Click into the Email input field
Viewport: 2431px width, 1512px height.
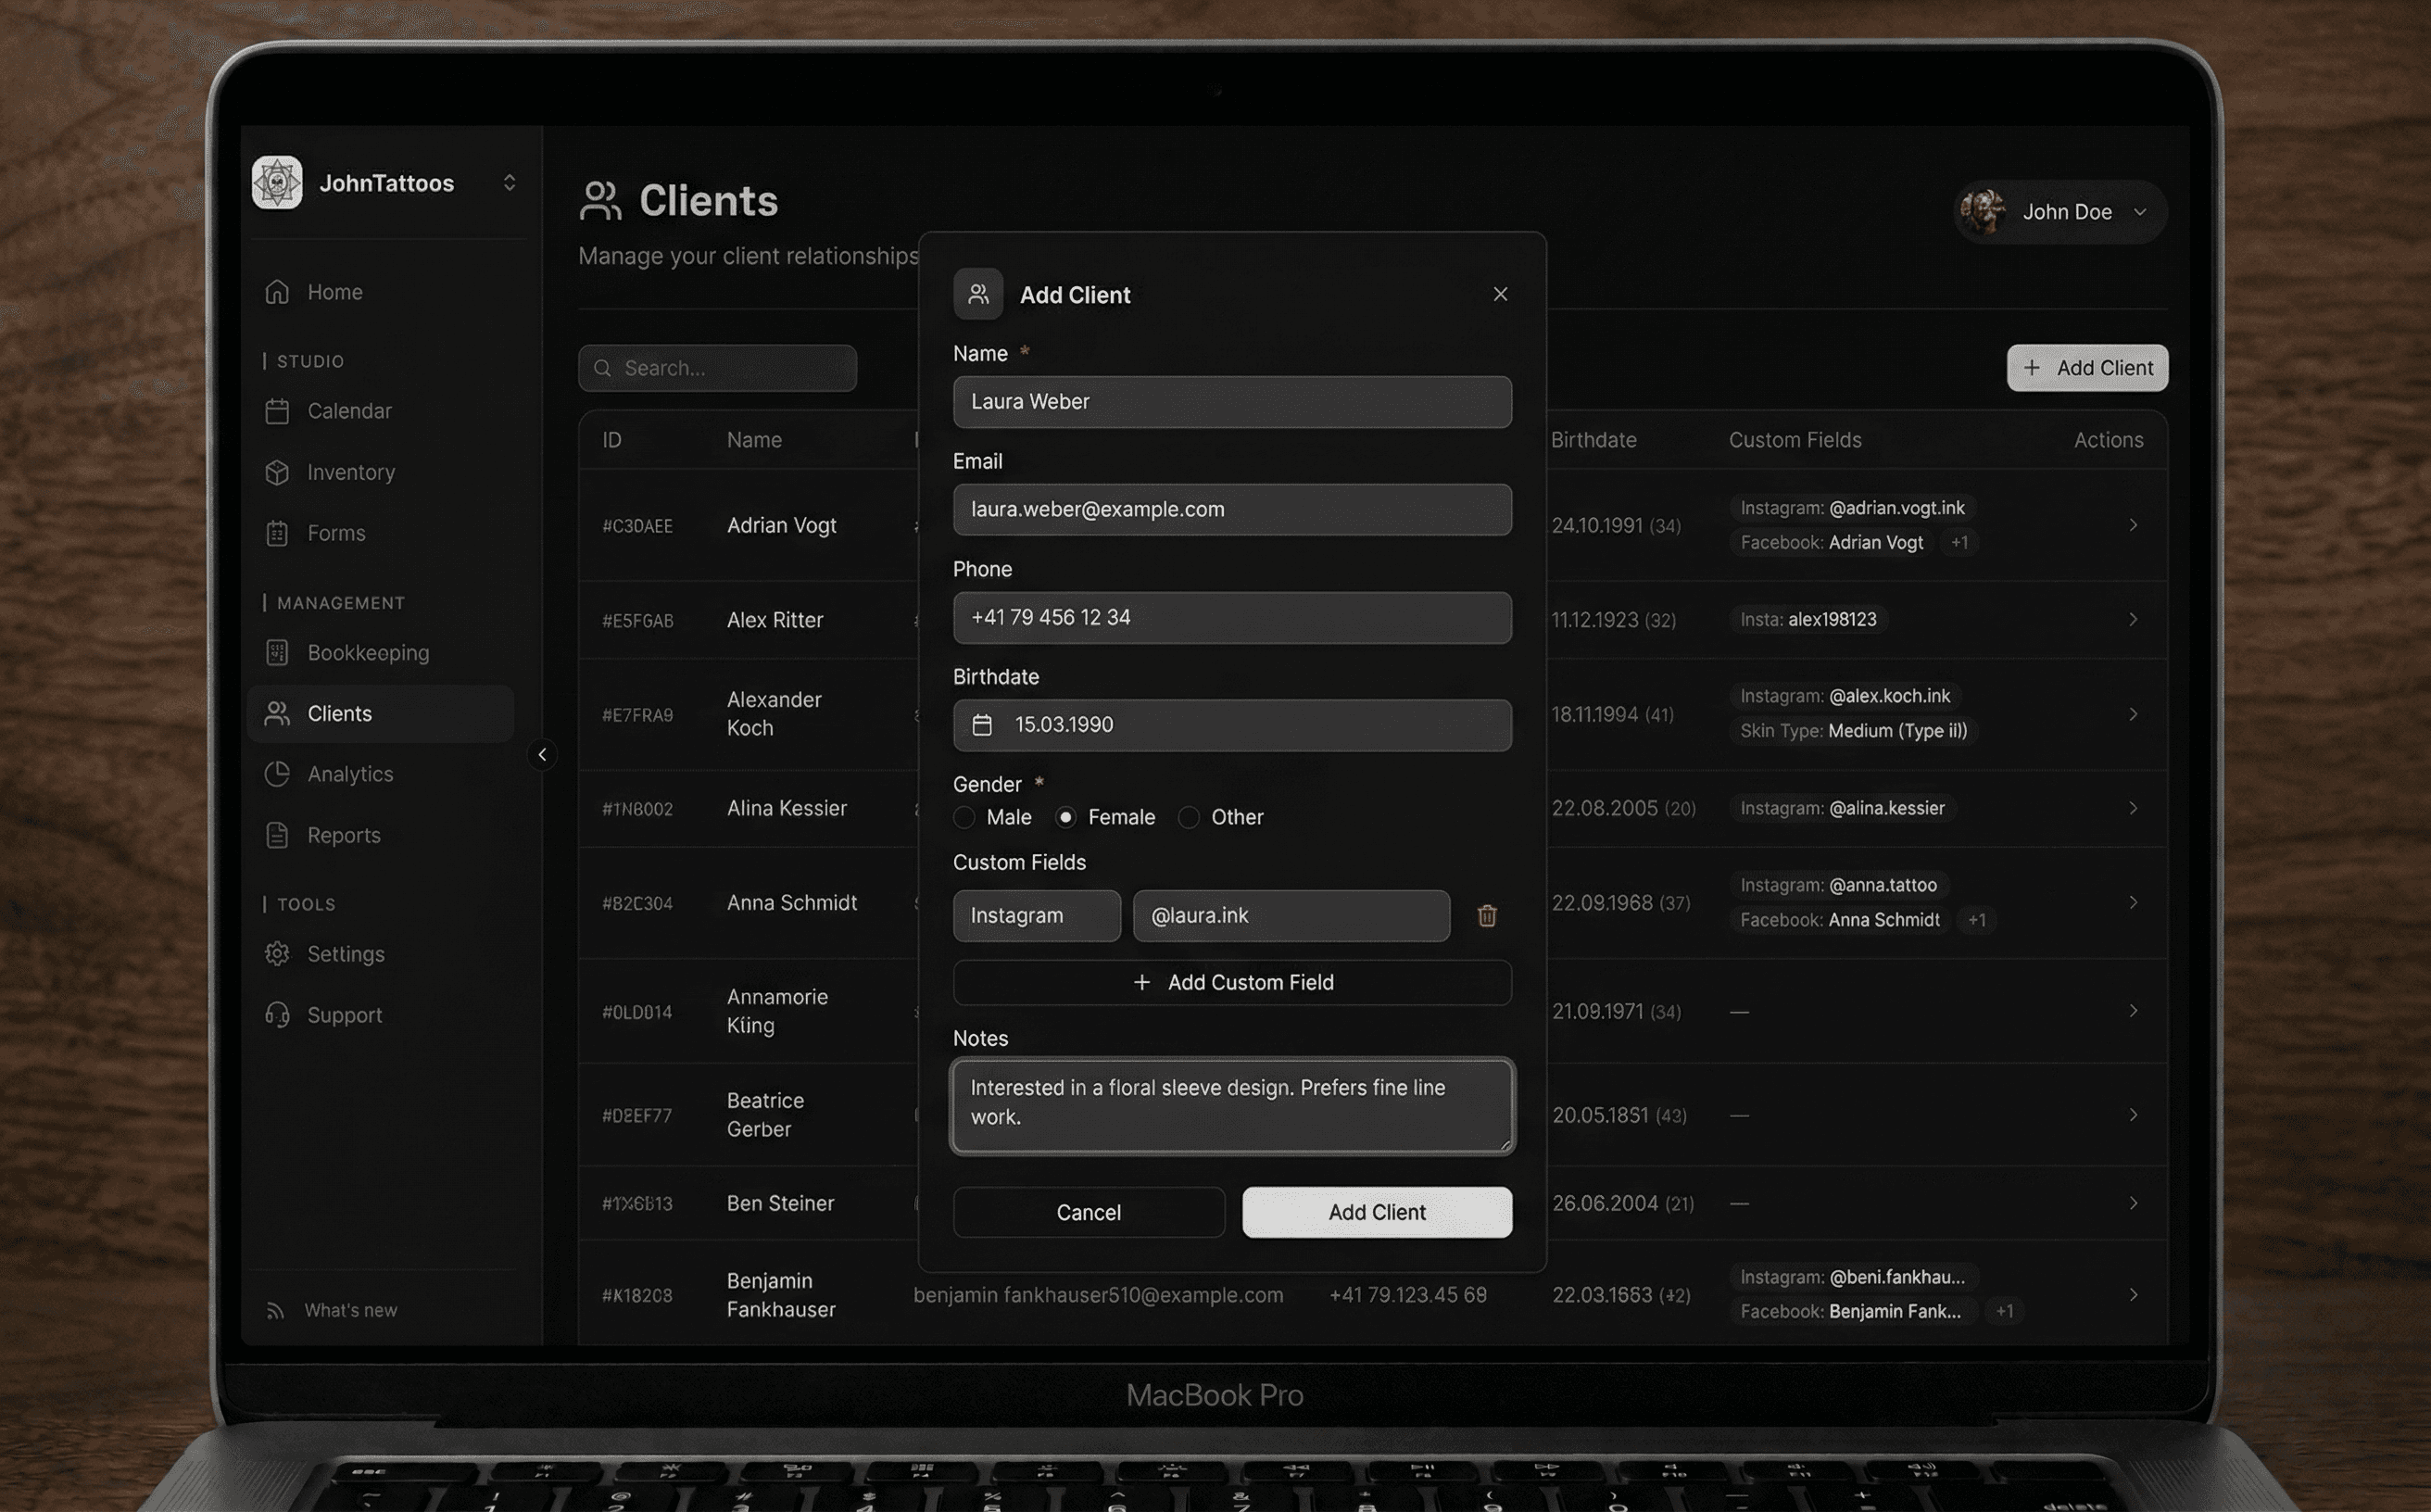click(1231, 510)
